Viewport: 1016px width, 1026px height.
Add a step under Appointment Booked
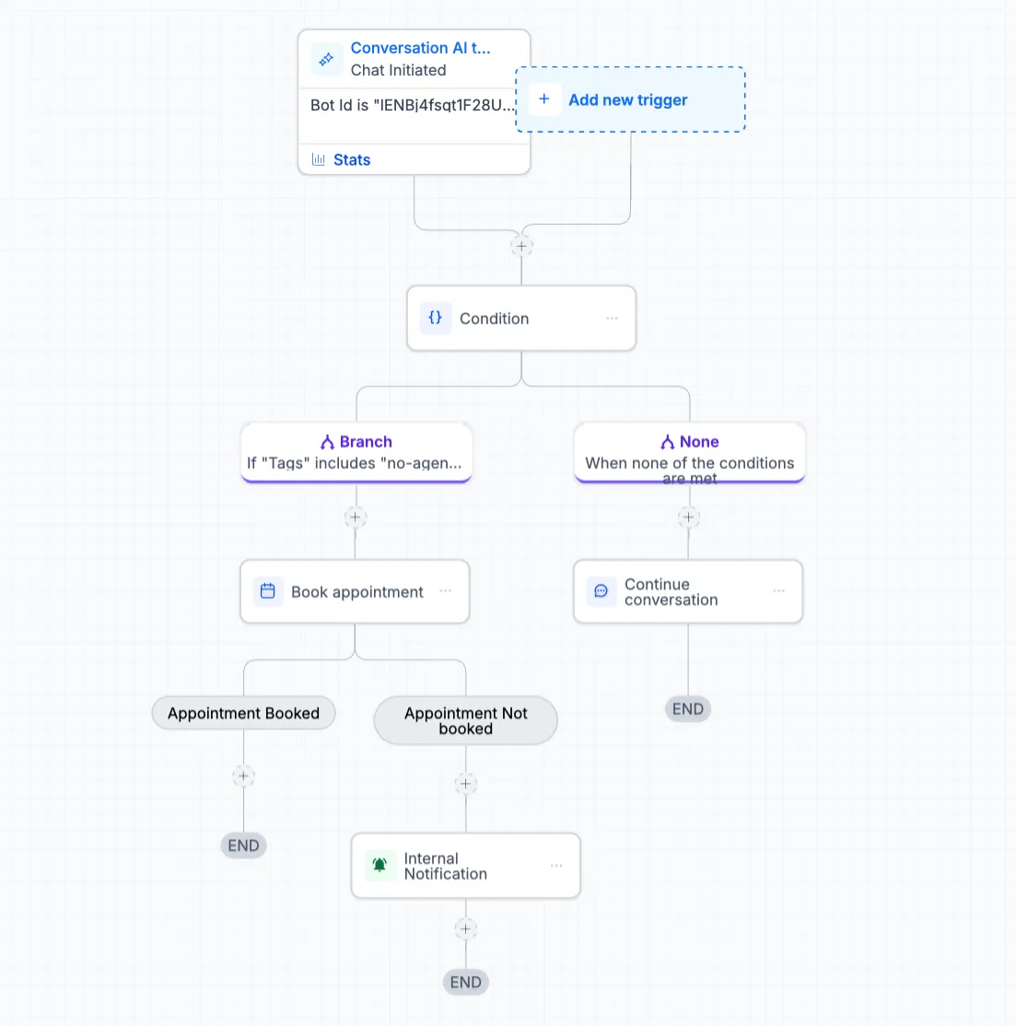[x=243, y=776]
